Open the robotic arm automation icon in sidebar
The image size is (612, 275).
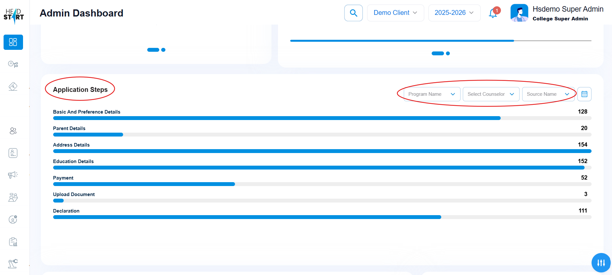(x=13, y=264)
